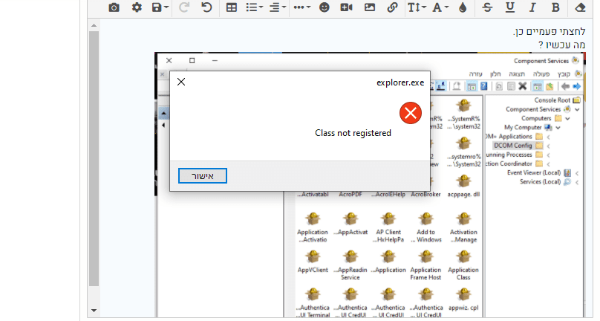Open the three-dots more options dropdown
The height and width of the screenshot is (321, 600).
302,7
